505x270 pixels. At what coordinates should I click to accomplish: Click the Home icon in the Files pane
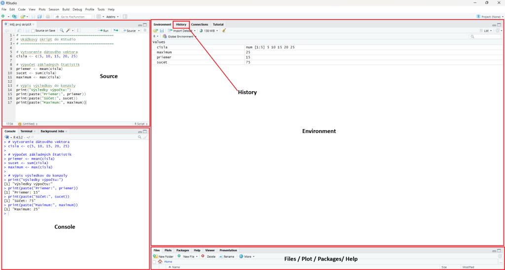160,262
